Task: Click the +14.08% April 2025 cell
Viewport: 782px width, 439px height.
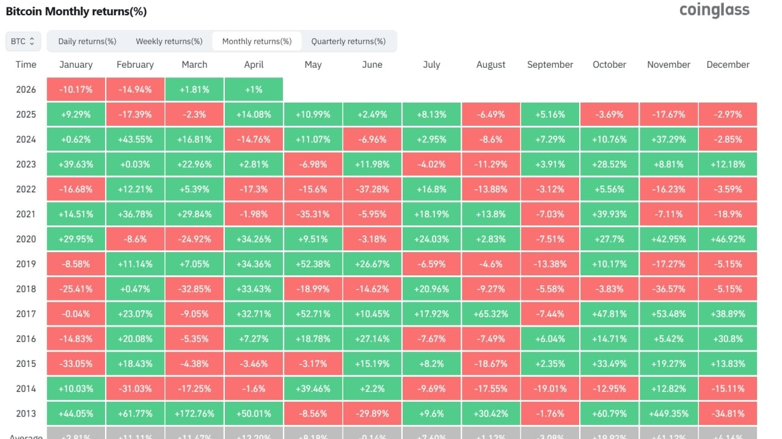Action: click(254, 115)
